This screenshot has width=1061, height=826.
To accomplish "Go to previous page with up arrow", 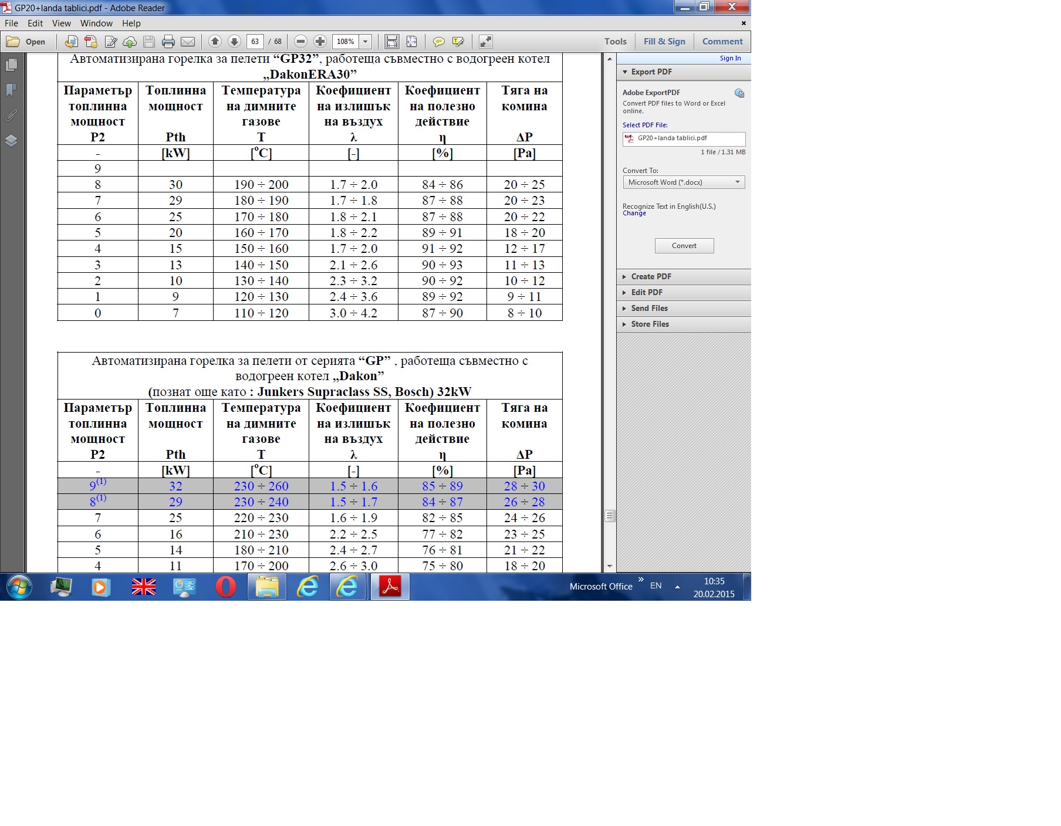I will (215, 42).
